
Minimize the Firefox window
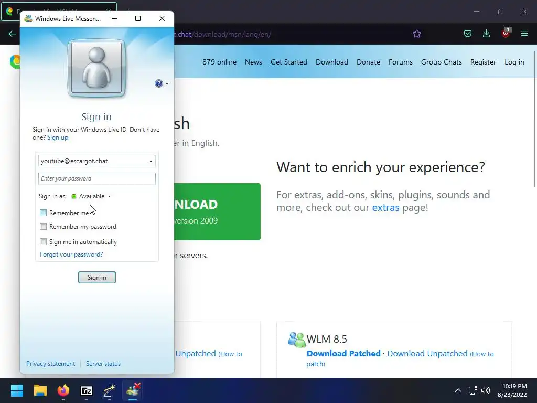coord(476,12)
